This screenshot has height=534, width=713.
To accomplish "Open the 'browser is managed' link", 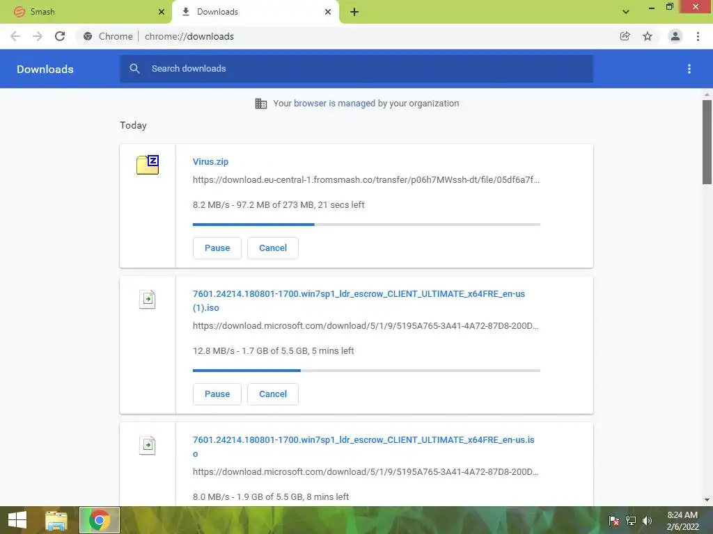I will (334, 104).
